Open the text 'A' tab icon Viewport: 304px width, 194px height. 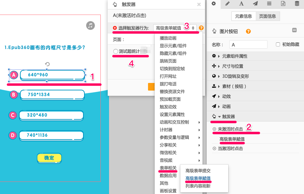241,4
